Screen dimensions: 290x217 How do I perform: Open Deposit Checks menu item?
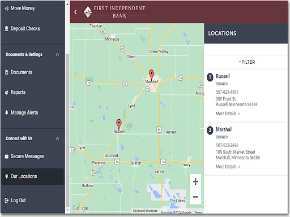pyautogui.click(x=32, y=29)
